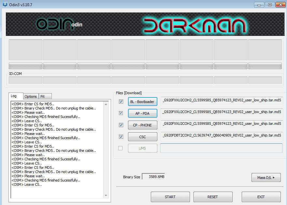Click the DARKMAN logo in banner
This screenshot has height=205, width=287.
point(195,26)
